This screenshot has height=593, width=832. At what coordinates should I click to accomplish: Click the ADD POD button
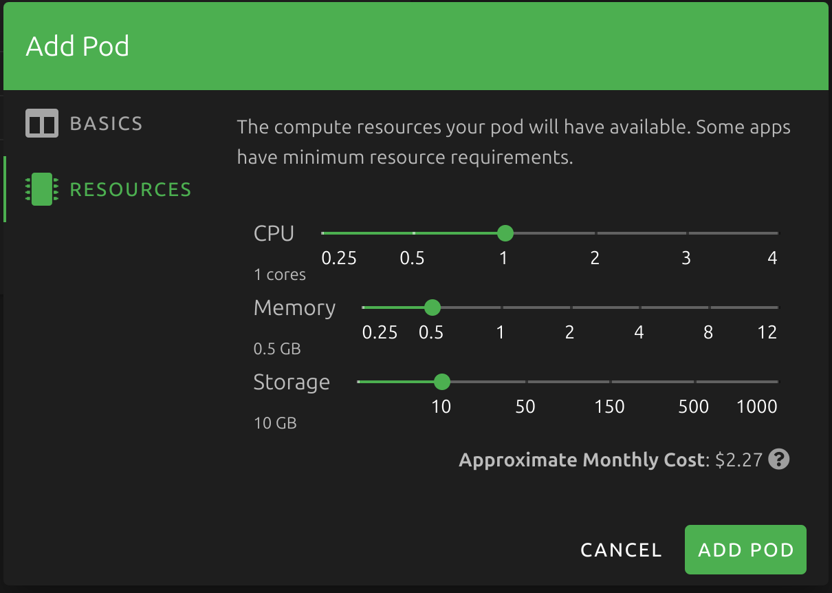745,549
